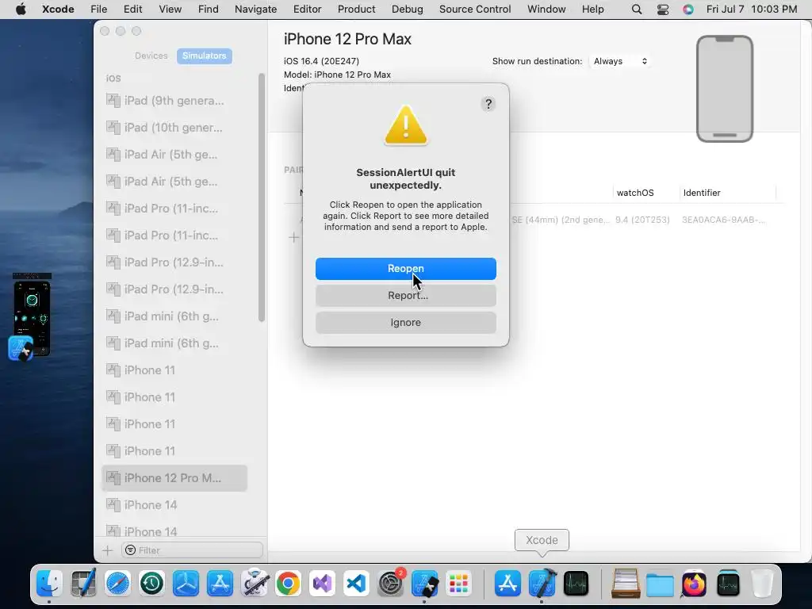Open Simulator app from the Dock
This screenshot has width=812, height=609.
[425, 584]
